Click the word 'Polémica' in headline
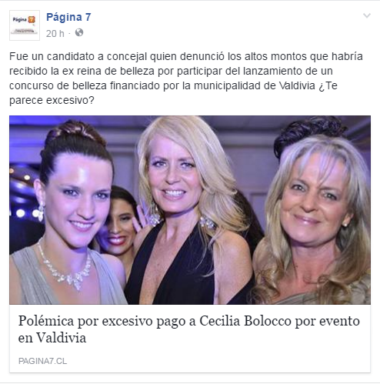Viewport: 380px width, 384px height. (x=46, y=321)
